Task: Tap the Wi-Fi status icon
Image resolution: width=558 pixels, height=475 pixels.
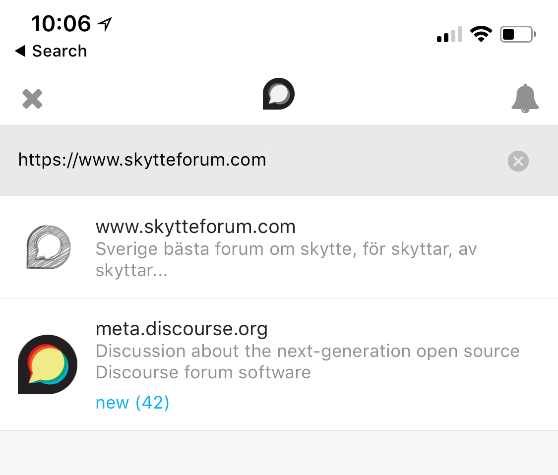Action: pos(481,34)
